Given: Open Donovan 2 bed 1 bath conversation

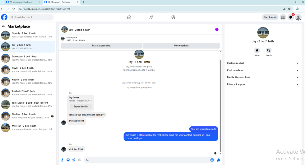Looking at the screenshot, I should point(27,58).
